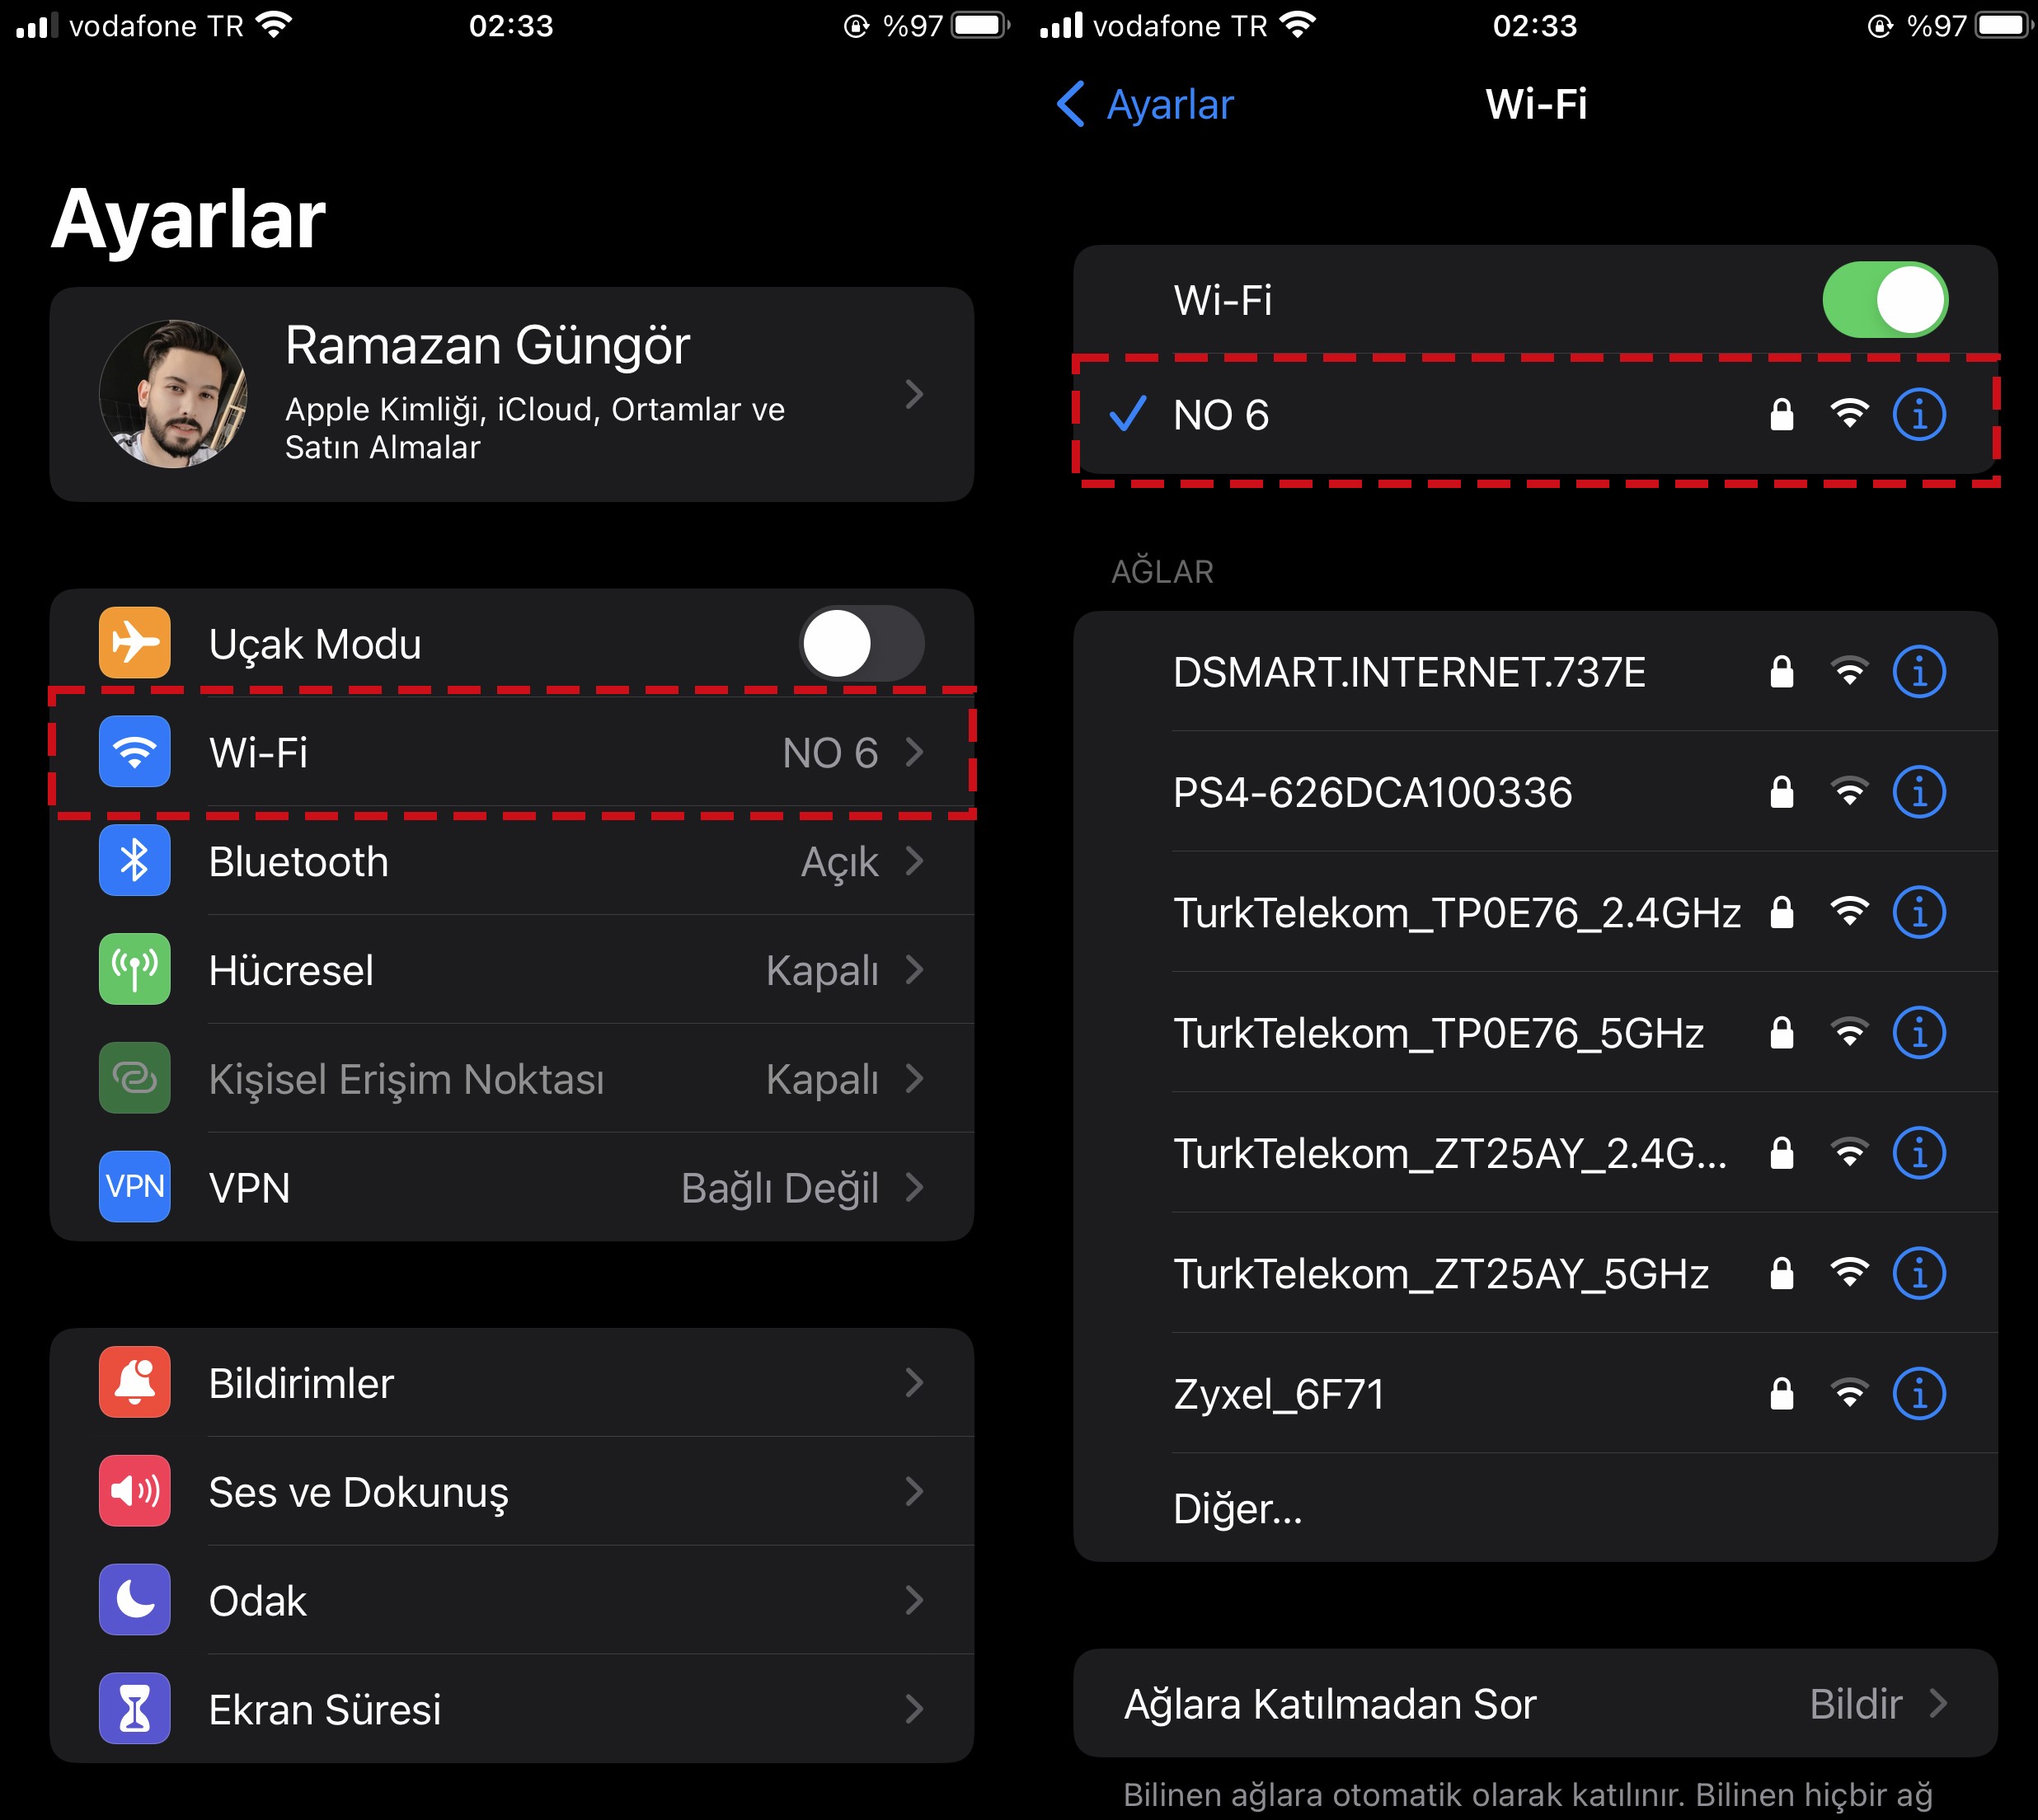Viewport: 2038px width, 1820px height.
Task: Tap Apple Kimliği, iCloud subtitle text
Action: [534, 428]
